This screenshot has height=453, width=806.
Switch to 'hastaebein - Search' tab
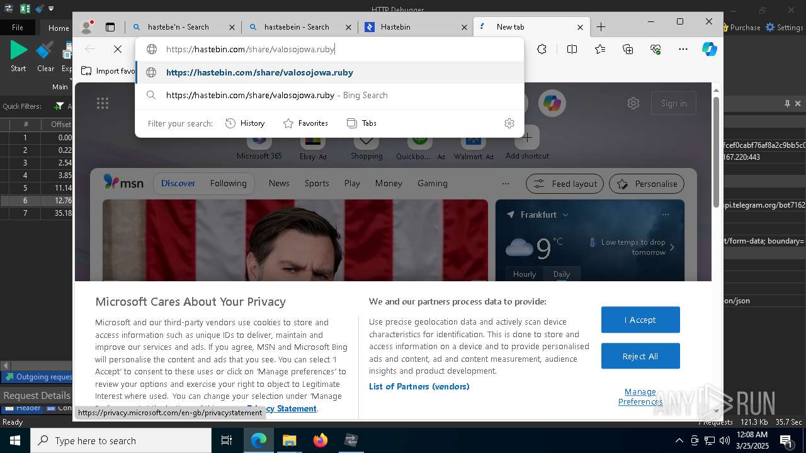click(x=299, y=27)
